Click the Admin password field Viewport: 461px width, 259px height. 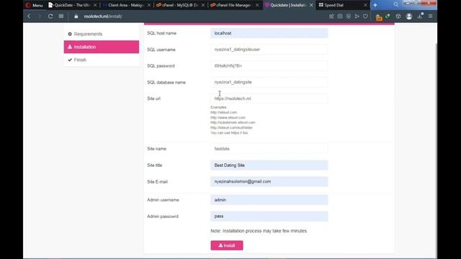pyautogui.click(x=269, y=217)
